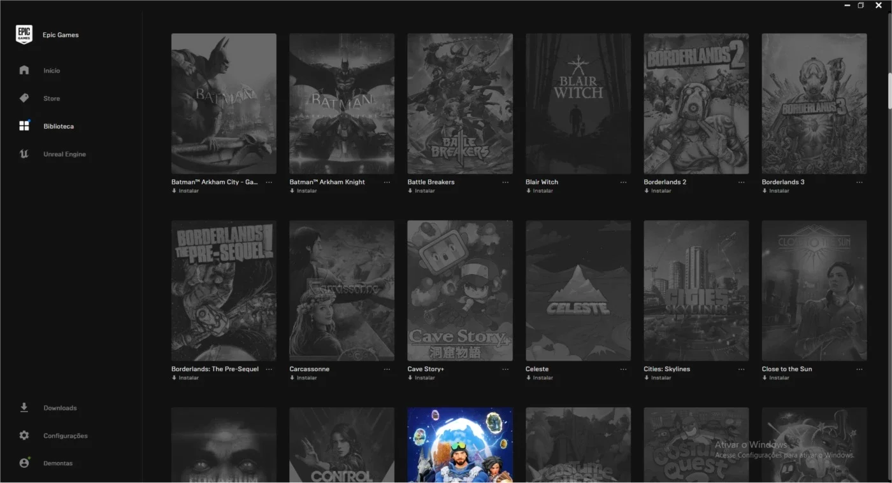
Task: Open Batman Arkham Knight cover art
Action: click(x=342, y=104)
